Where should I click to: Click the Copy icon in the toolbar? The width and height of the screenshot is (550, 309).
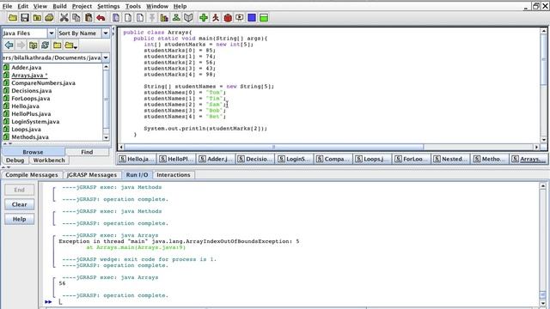76,17
